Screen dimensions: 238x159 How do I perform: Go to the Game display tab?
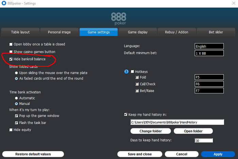pyautogui.click(x=138, y=32)
